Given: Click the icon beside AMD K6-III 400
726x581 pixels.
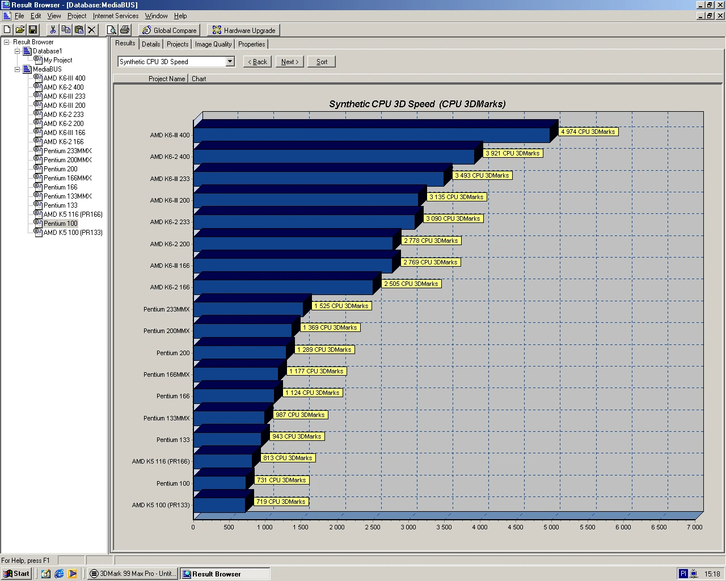Looking at the screenshot, I should coord(38,78).
